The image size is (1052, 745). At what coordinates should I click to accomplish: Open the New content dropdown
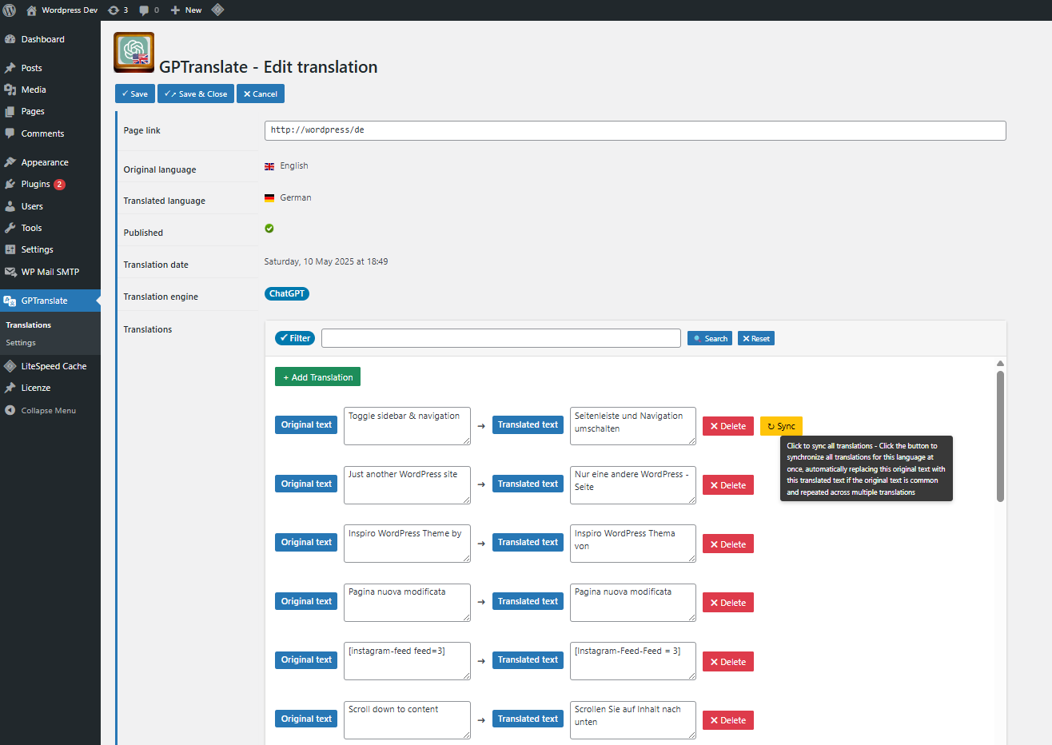click(186, 10)
